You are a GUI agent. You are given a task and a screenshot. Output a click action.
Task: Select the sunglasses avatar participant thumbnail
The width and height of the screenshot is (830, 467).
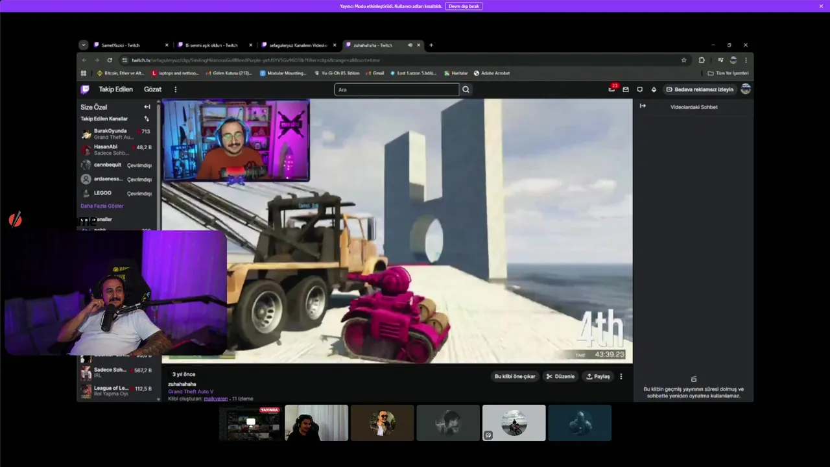pyautogui.click(x=382, y=423)
